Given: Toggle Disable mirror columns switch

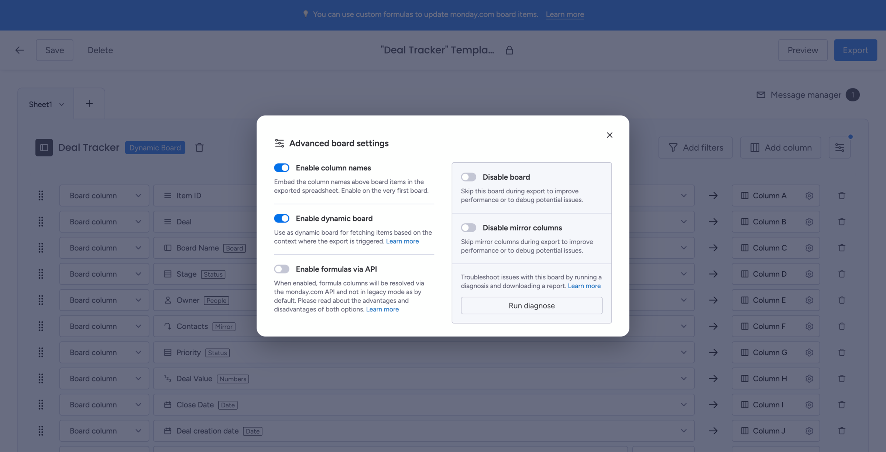Looking at the screenshot, I should (x=468, y=228).
